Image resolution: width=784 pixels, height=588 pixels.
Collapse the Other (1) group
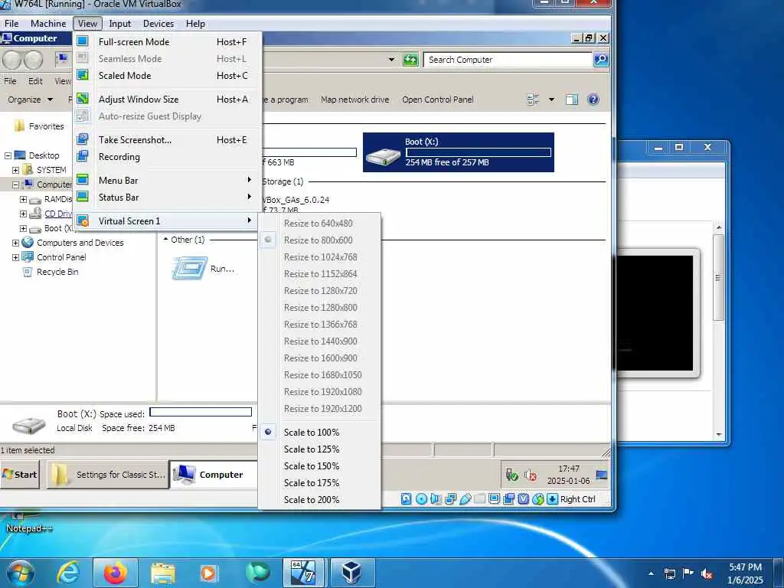click(x=165, y=240)
